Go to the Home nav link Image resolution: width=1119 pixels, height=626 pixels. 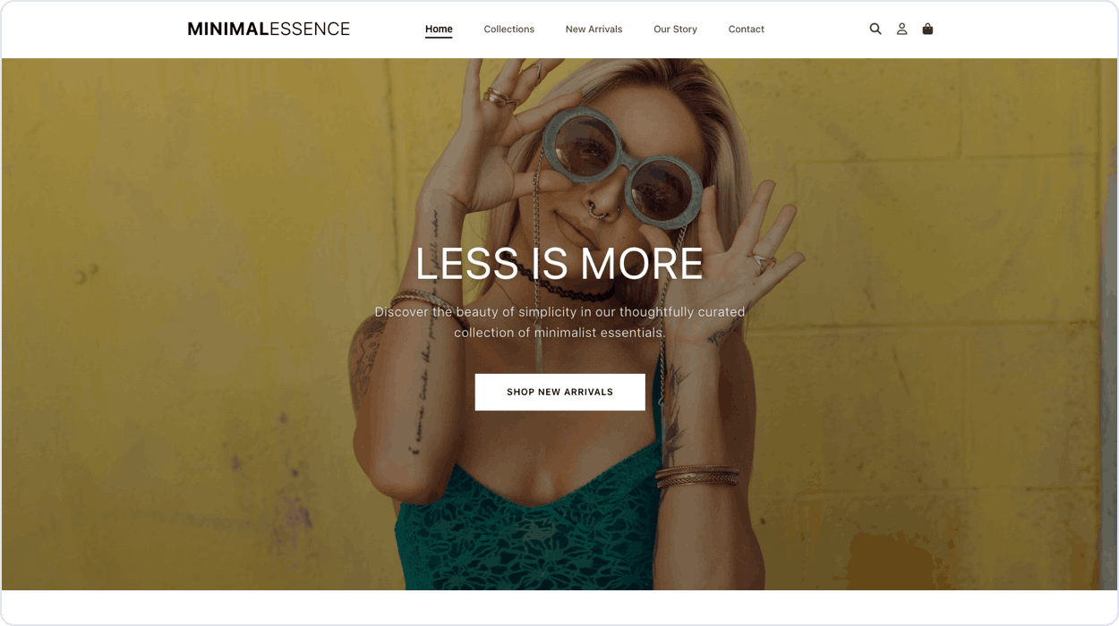coord(439,29)
